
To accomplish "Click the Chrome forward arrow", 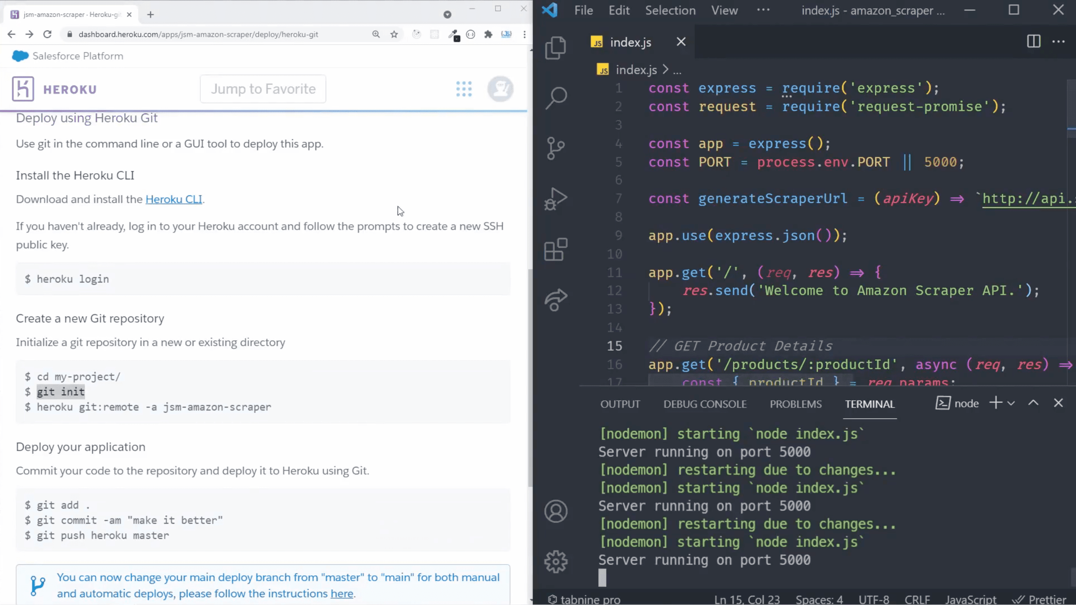I will coord(29,34).
